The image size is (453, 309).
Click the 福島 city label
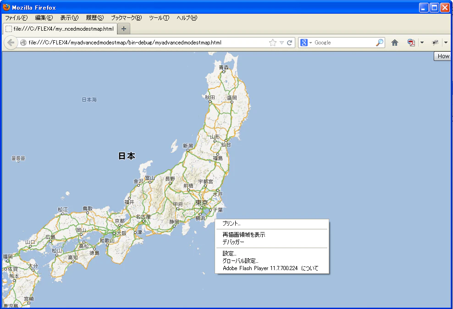click(218, 158)
